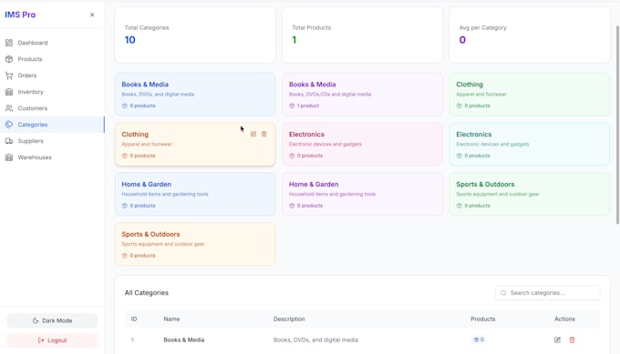
Task: Click the box icon in green Sports & Outdoors card
Action: pos(459,206)
